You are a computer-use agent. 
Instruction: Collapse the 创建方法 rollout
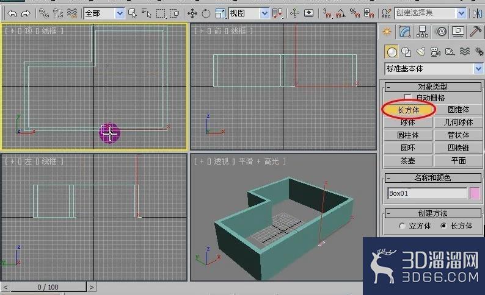tap(432, 213)
